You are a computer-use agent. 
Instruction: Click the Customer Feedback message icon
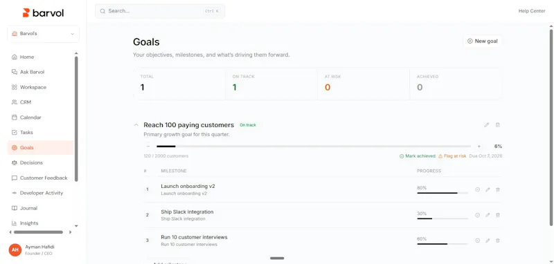(x=14, y=178)
